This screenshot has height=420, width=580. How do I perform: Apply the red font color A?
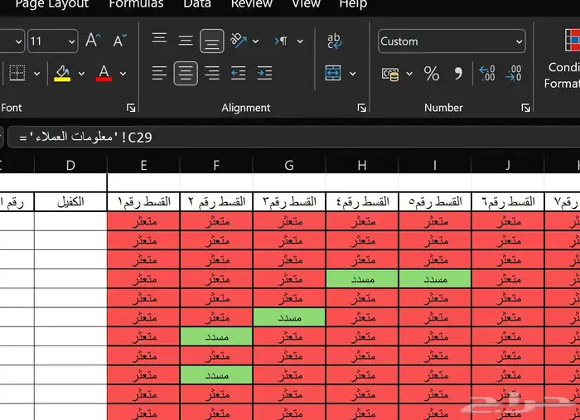pos(104,73)
